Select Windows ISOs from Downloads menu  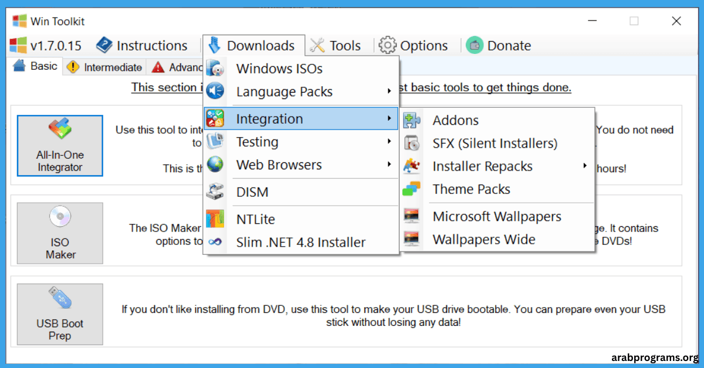(302, 69)
